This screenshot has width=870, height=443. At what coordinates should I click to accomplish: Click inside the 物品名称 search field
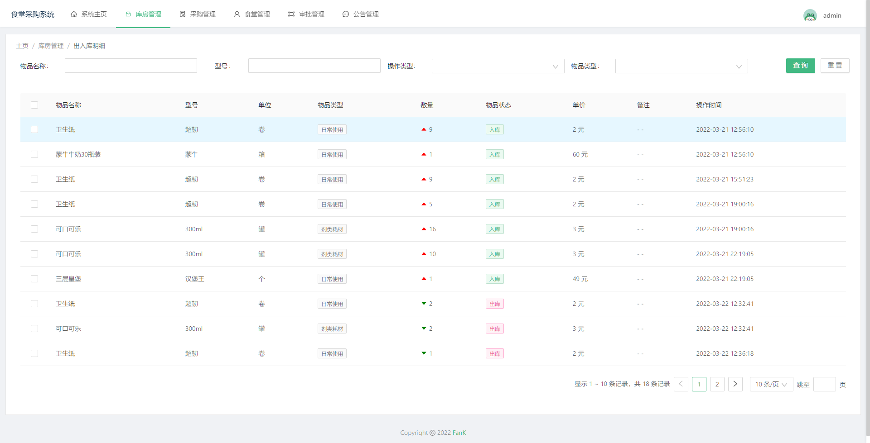130,66
